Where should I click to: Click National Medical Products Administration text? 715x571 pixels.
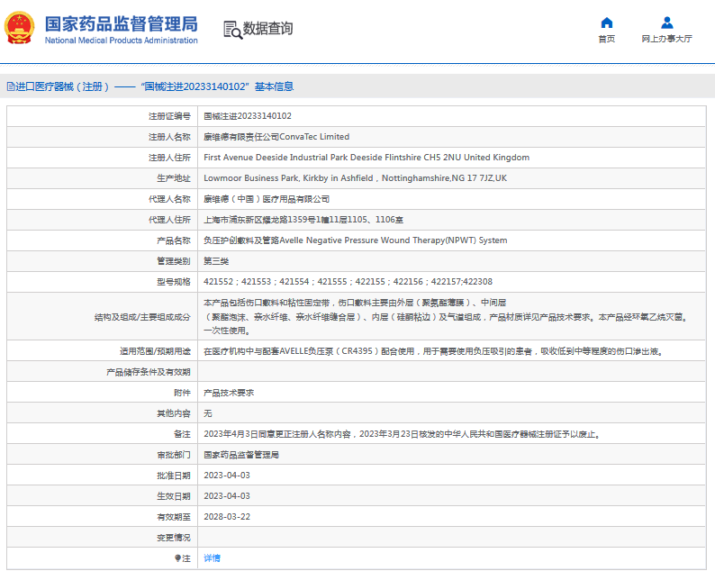click(122, 41)
